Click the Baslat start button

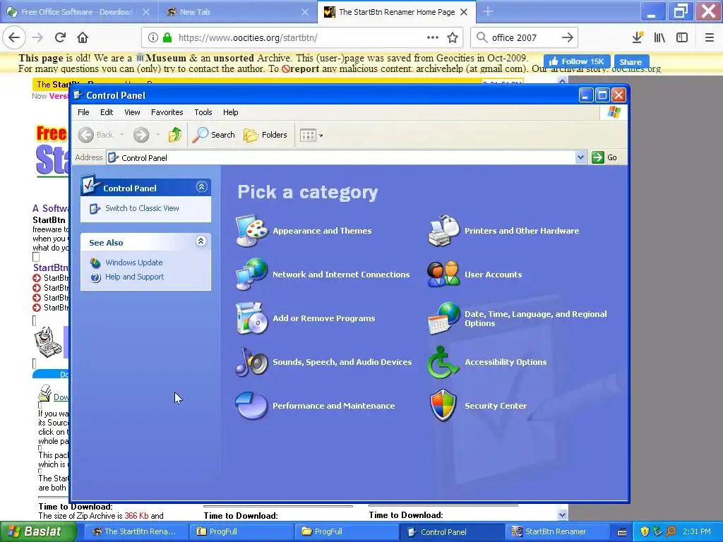click(39, 531)
